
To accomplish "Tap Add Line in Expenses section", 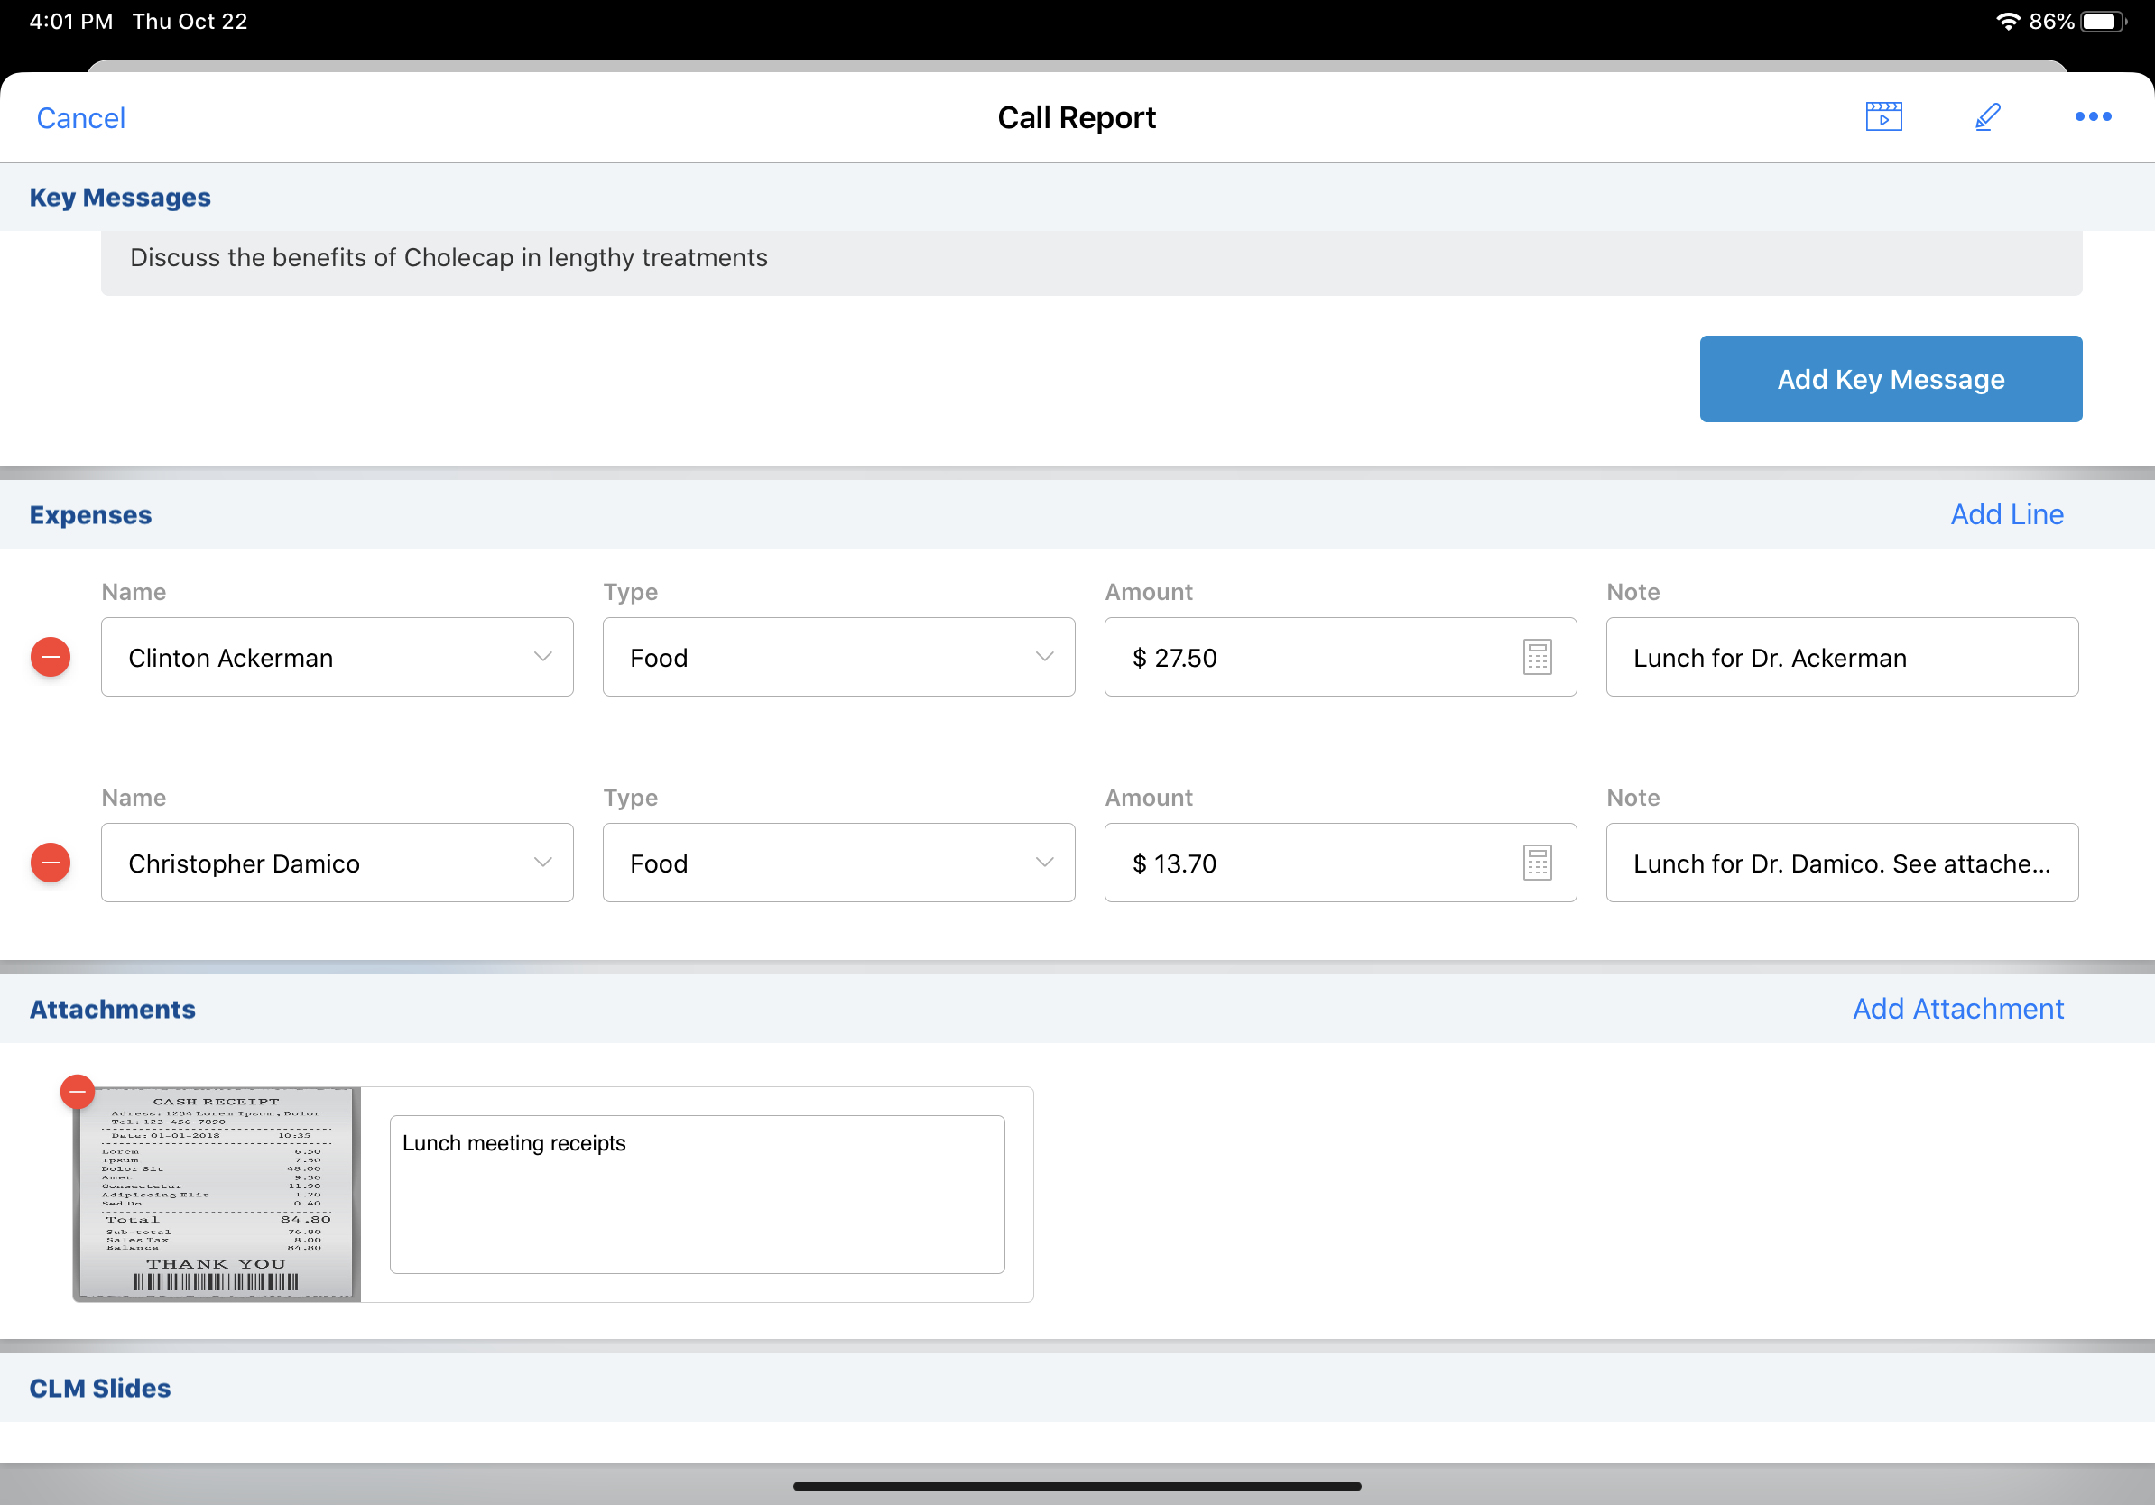I will point(2006,514).
